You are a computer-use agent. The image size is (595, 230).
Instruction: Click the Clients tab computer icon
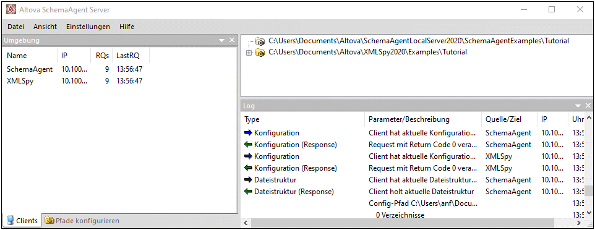11,221
